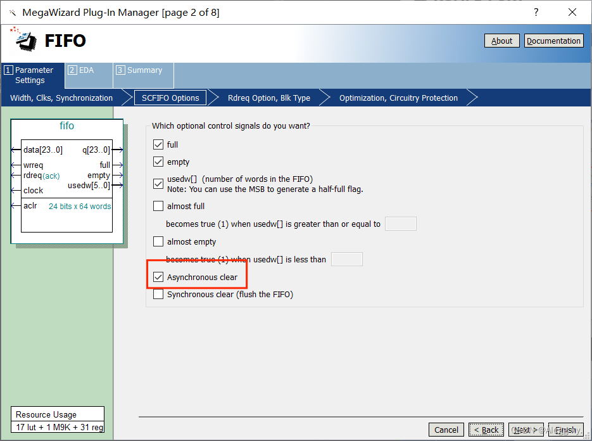Click the rdreq(ack) port label

(42, 176)
